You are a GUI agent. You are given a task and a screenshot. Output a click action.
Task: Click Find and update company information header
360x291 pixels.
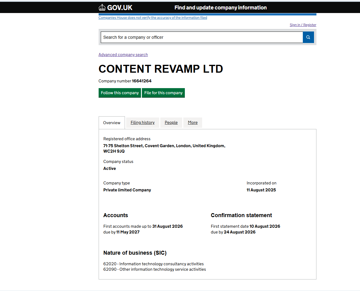pos(221,8)
